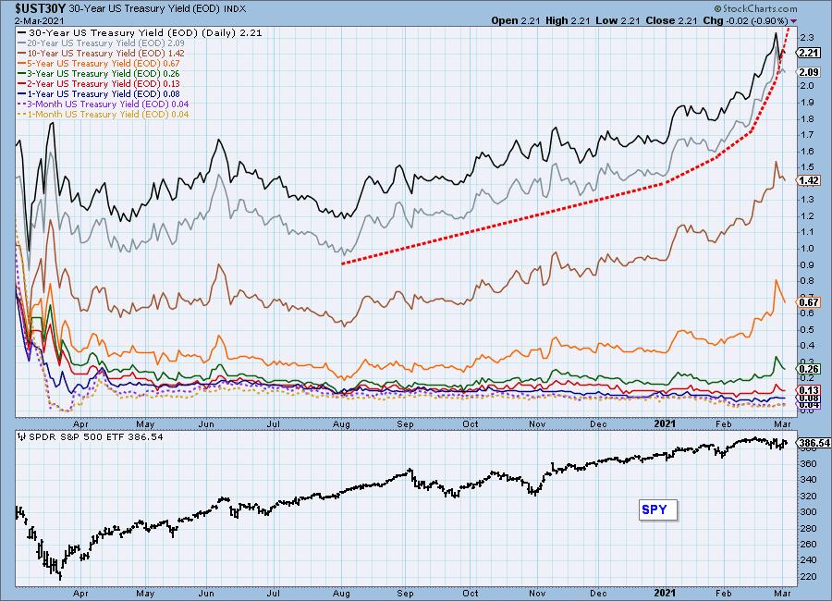832x601 pixels.
Task: Click the Low 2.21 value in header
Action: click(618, 20)
